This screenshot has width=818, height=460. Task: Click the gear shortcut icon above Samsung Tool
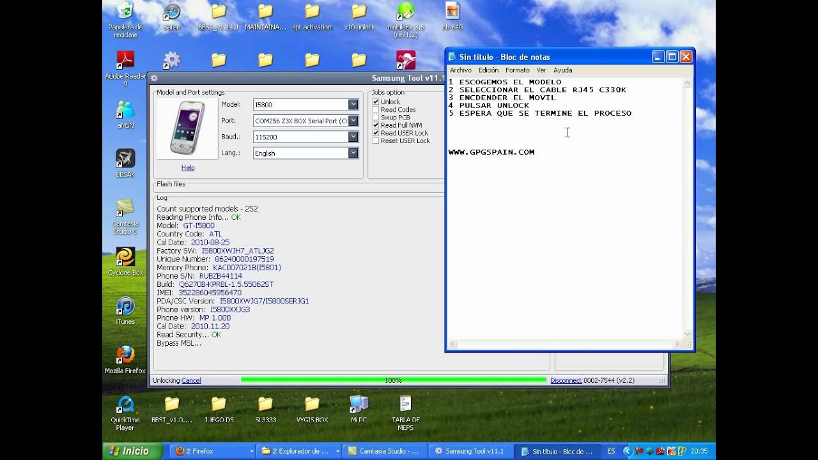pyautogui.click(x=172, y=61)
